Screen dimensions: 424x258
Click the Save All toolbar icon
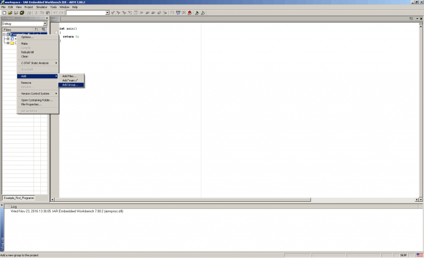point(22,13)
